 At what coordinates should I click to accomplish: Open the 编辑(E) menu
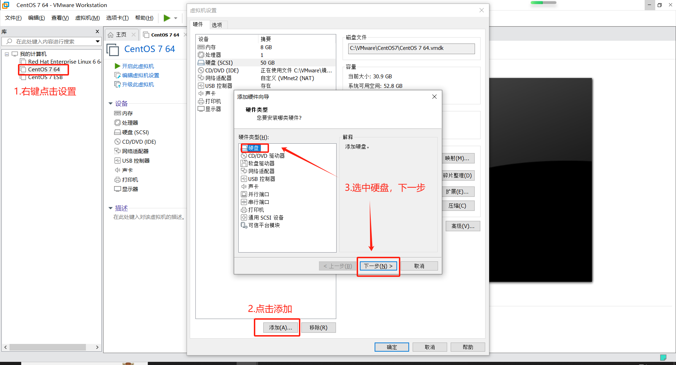point(37,18)
